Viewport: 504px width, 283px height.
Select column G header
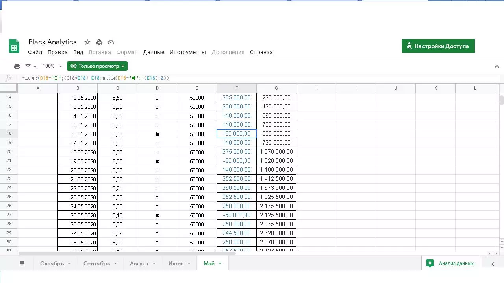pos(276,88)
